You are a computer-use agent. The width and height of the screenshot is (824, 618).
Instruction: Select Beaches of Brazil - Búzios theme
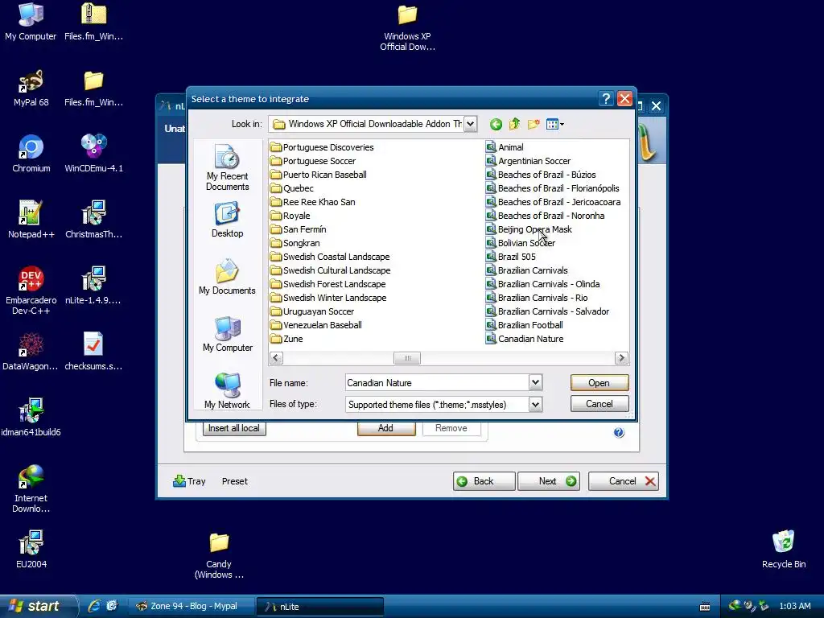point(541,175)
